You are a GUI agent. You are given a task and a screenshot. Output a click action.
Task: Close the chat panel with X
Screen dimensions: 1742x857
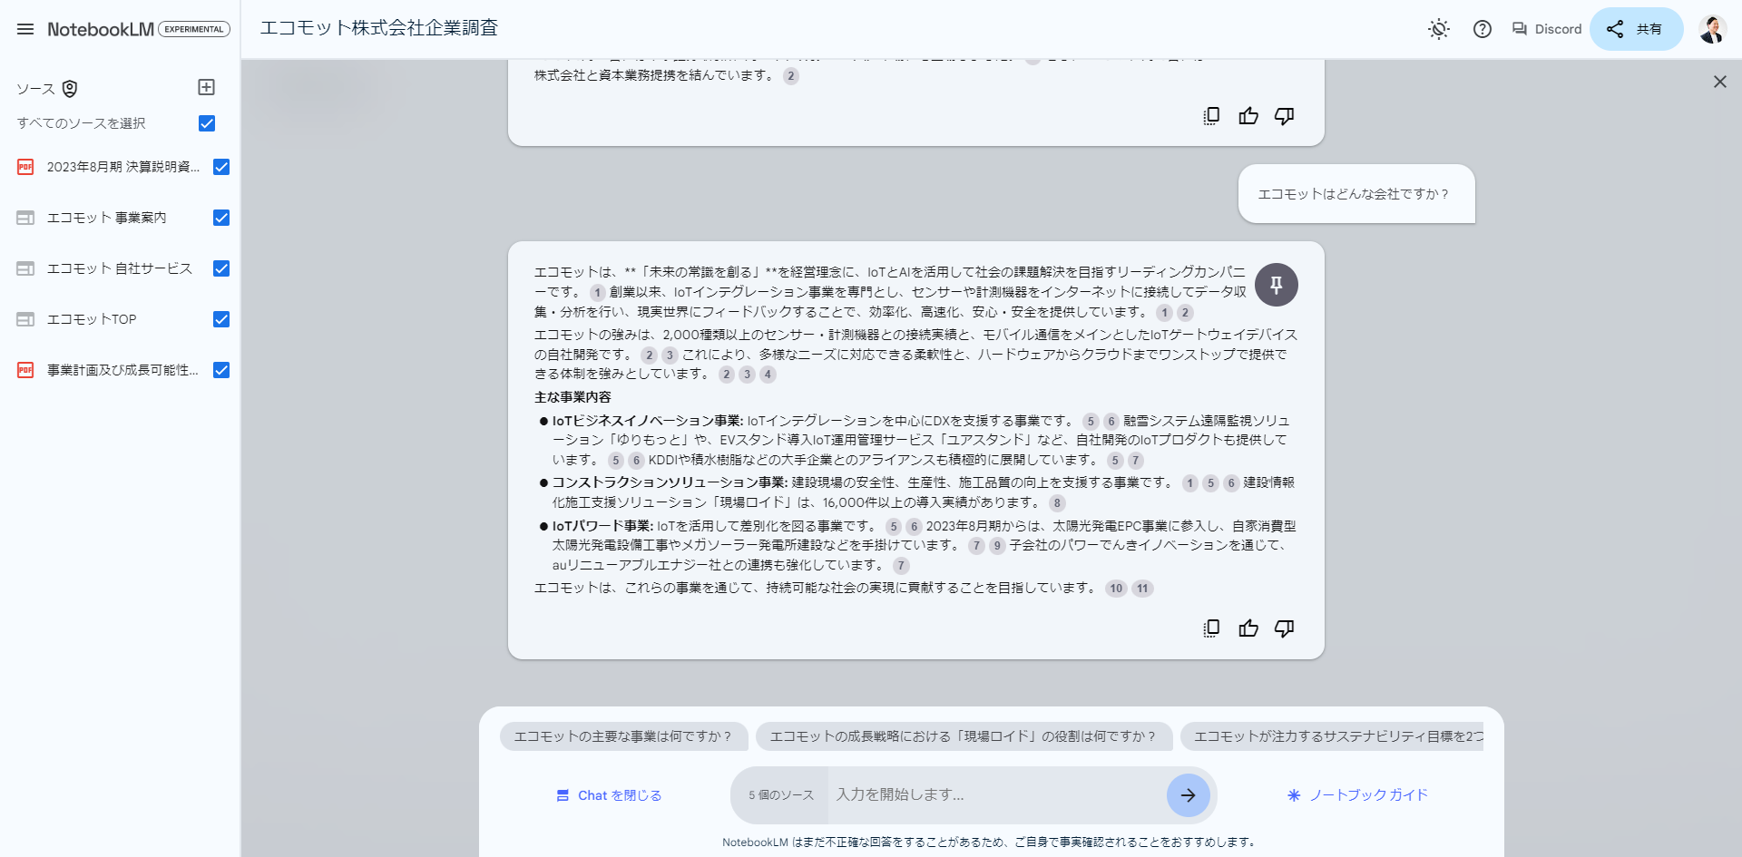[x=1720, y=82]
